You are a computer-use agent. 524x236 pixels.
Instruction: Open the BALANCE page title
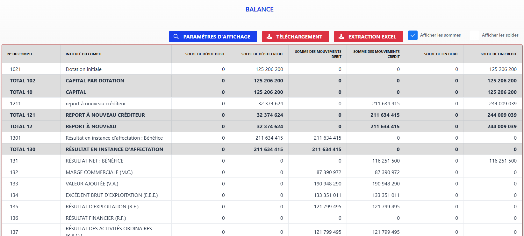pos(259,10)
